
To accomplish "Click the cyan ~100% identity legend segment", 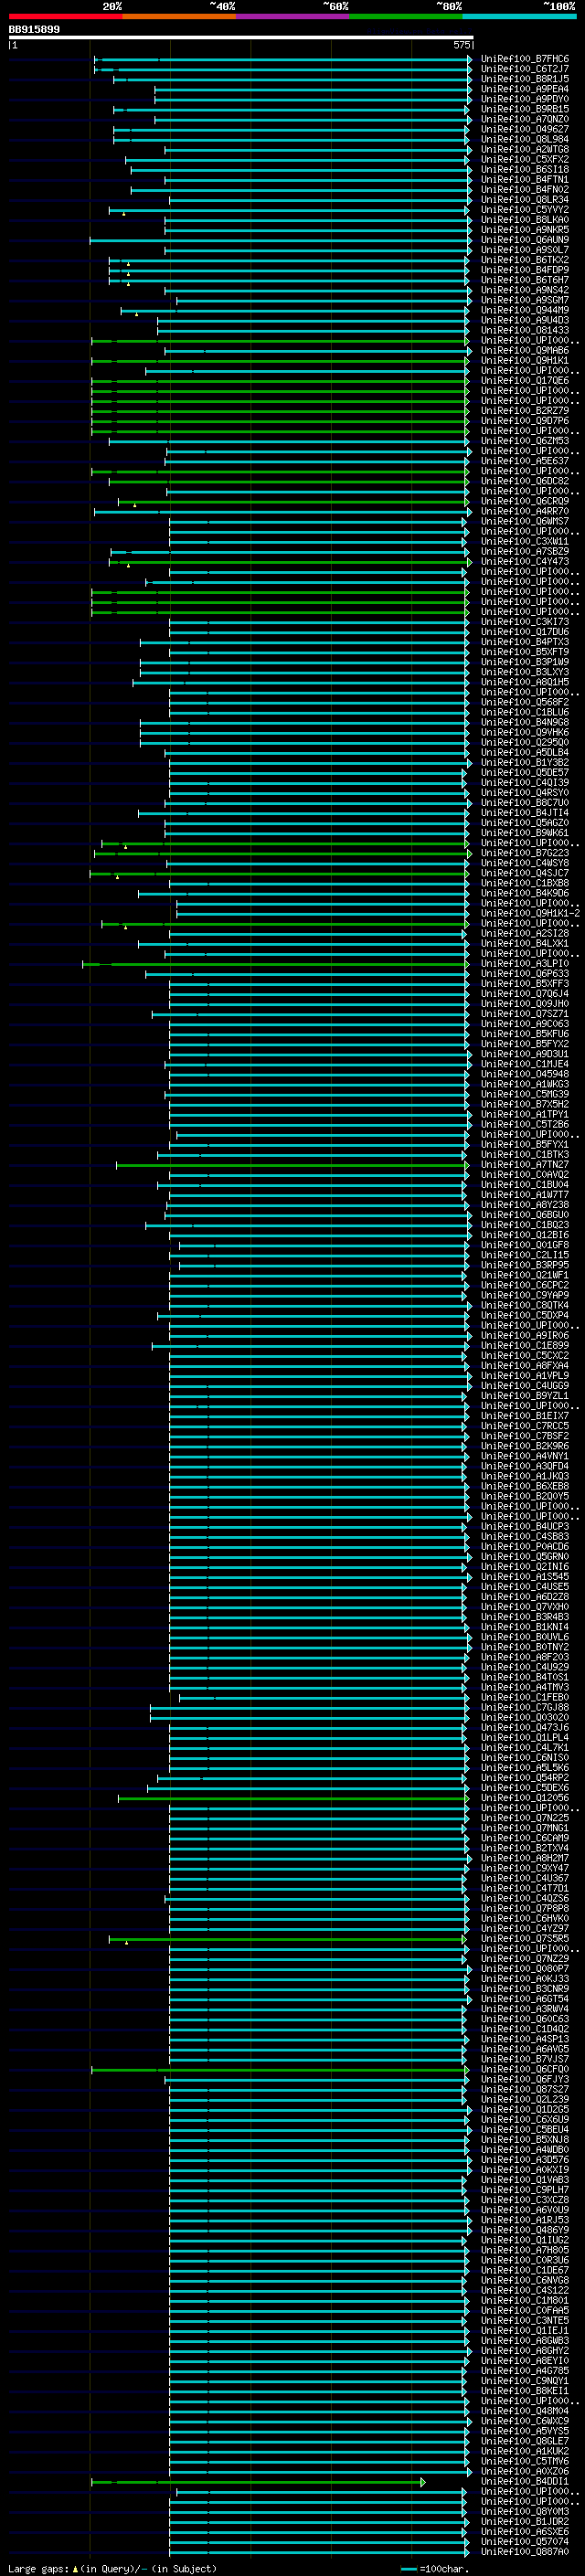I will pos(520,16).
